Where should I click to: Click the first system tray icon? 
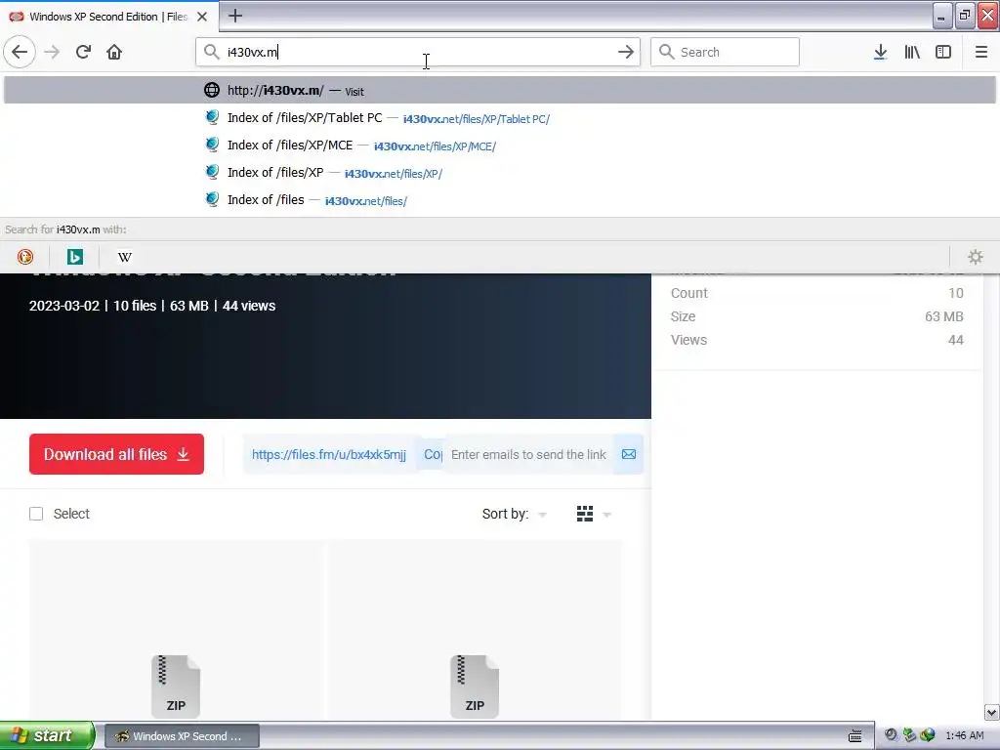(x=891, y=735)
